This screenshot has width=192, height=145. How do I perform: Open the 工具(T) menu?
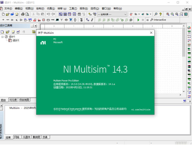coord(73,9)
